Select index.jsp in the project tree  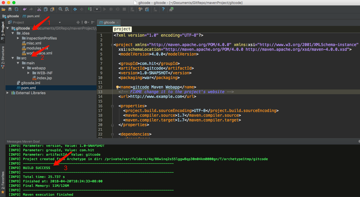(x=51, y=78)
